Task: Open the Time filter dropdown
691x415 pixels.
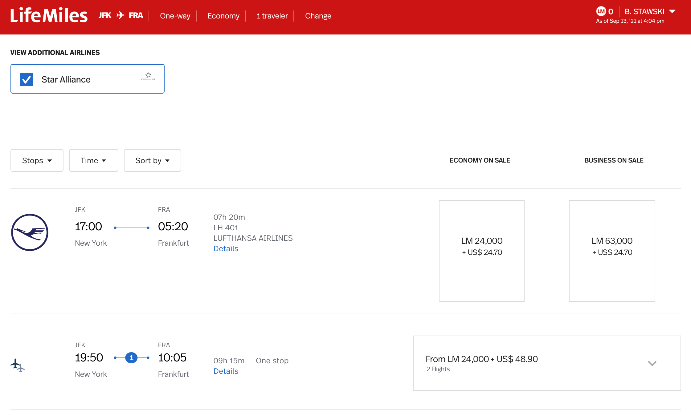Action: point(94,160)
